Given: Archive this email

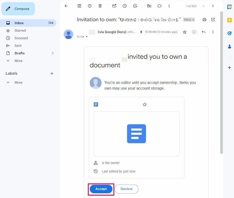Looking at the screenshot, I should [x=79, y=6].
